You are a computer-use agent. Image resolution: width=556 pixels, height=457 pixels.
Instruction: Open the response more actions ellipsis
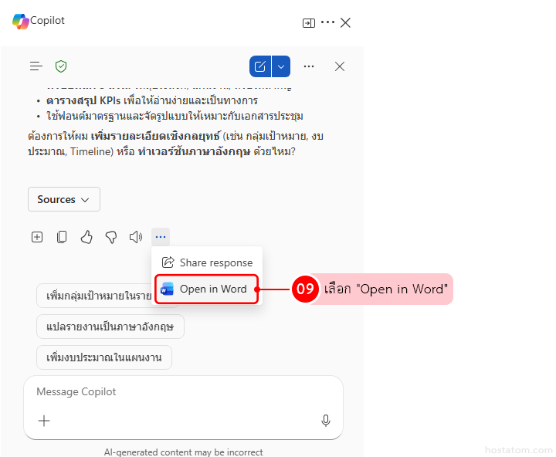pyautogui.click(x=161, y=237)
